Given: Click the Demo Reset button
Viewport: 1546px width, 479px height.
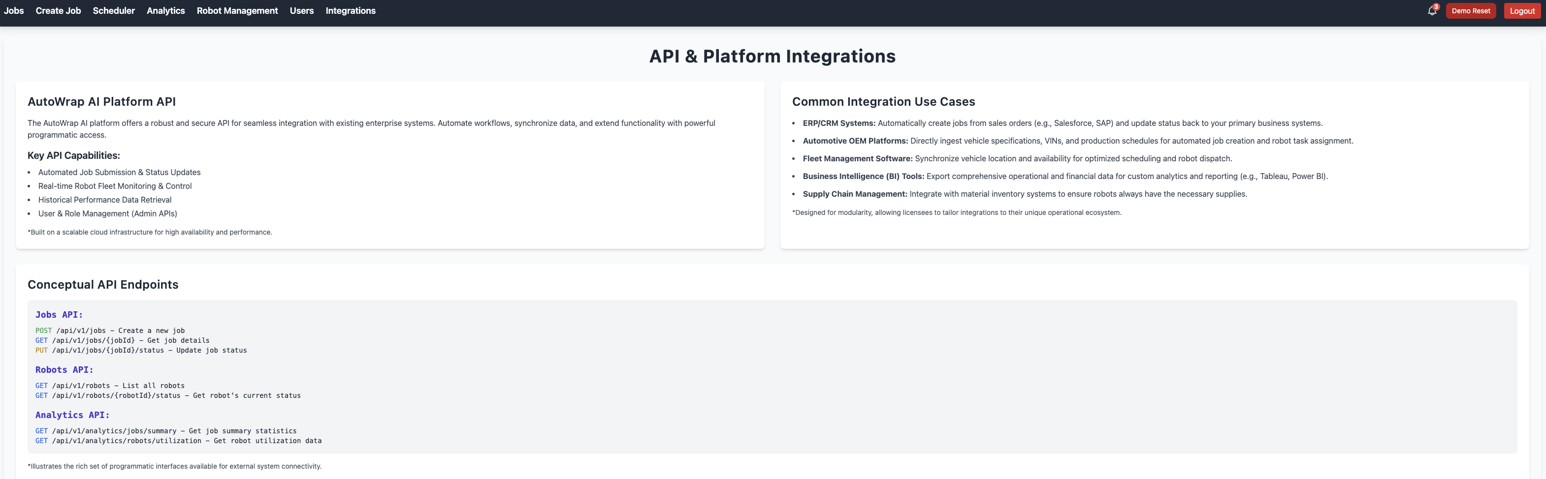Looking at the screenshot, I should [x=1470, y=11].
